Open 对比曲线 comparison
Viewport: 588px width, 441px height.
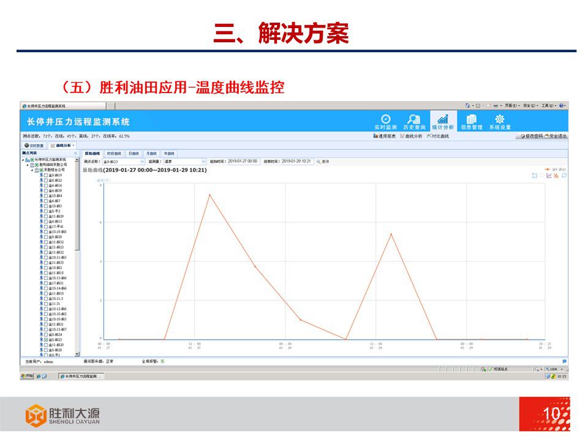point(438,136)
